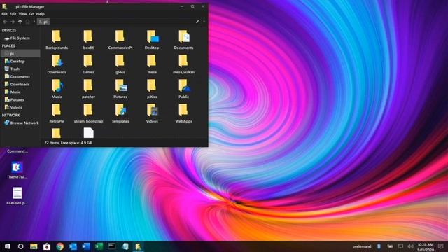Select the Templates folder icon
Screen dimensions: 448x252
tap(120, 111)
